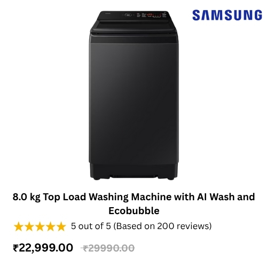Select the third gold rating star
The image size is (267, 267).
40,226
